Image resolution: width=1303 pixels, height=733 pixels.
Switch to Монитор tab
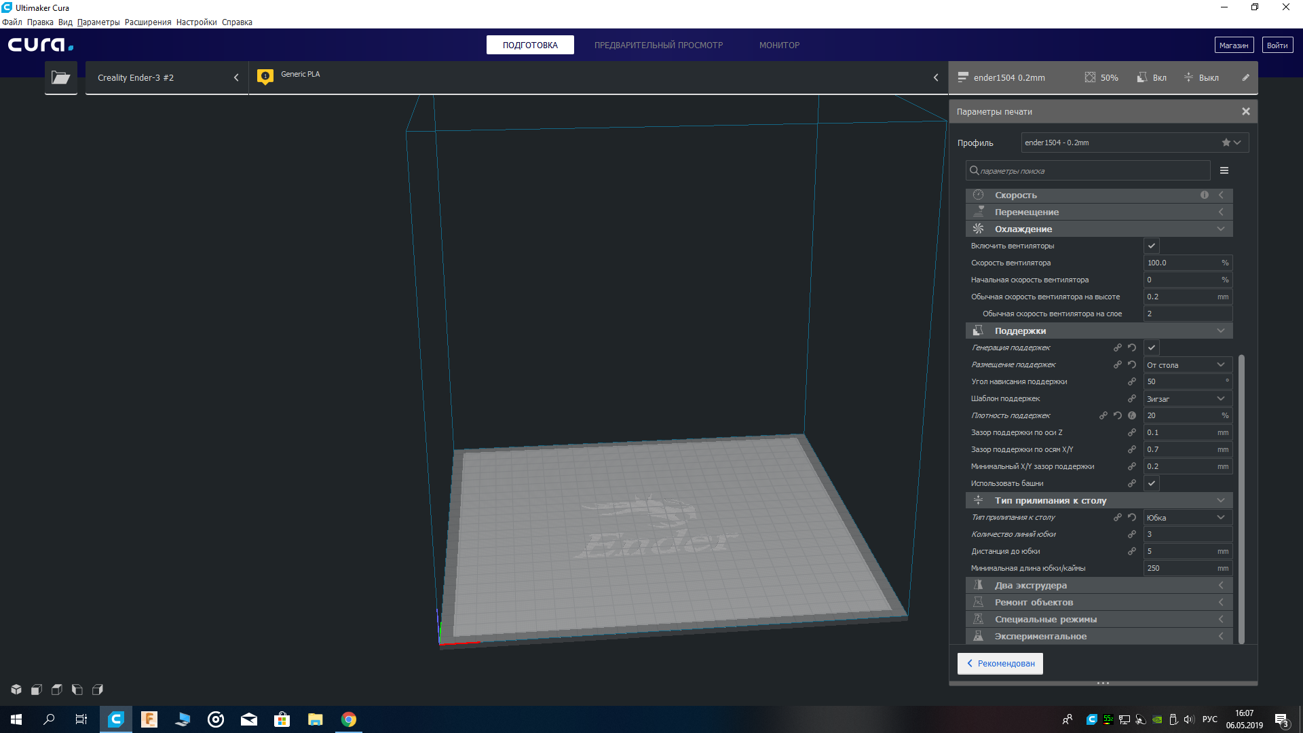click(779, 45)
